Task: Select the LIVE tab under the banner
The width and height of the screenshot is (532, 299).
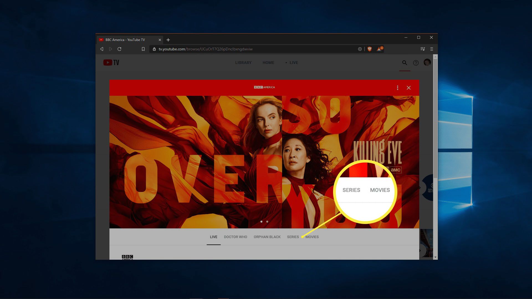Action: [214, 237]
